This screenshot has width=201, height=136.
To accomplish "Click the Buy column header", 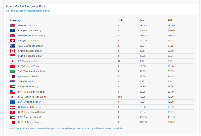I will (142, 20).
